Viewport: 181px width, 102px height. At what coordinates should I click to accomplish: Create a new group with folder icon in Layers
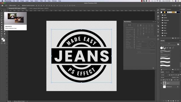173,101
